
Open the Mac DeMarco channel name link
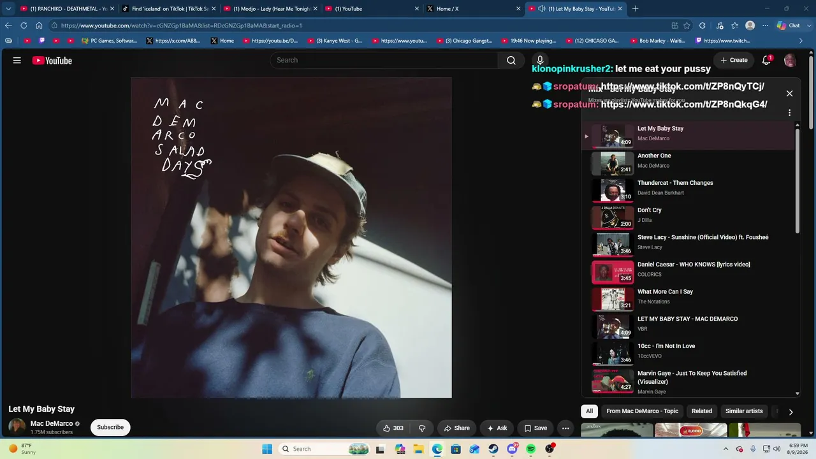coord(52,423)
